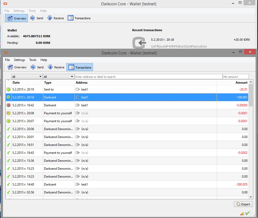Screen dimensions: 258x218
Task: Open Help menu in the background window
Action: pos(43,11)
